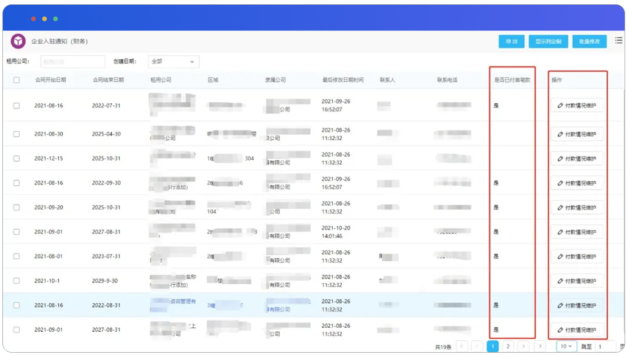Jump to the first page arrow
The width and height of the screenshot is (627, 356).
coord(462,346)
